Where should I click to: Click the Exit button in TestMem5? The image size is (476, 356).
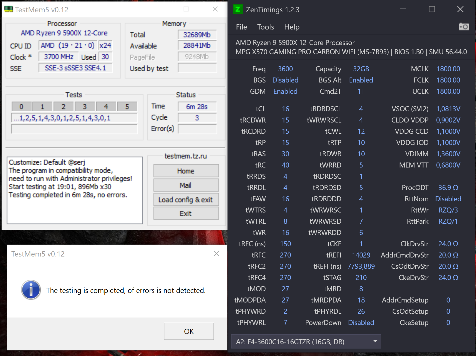click(x=186, y=213)
